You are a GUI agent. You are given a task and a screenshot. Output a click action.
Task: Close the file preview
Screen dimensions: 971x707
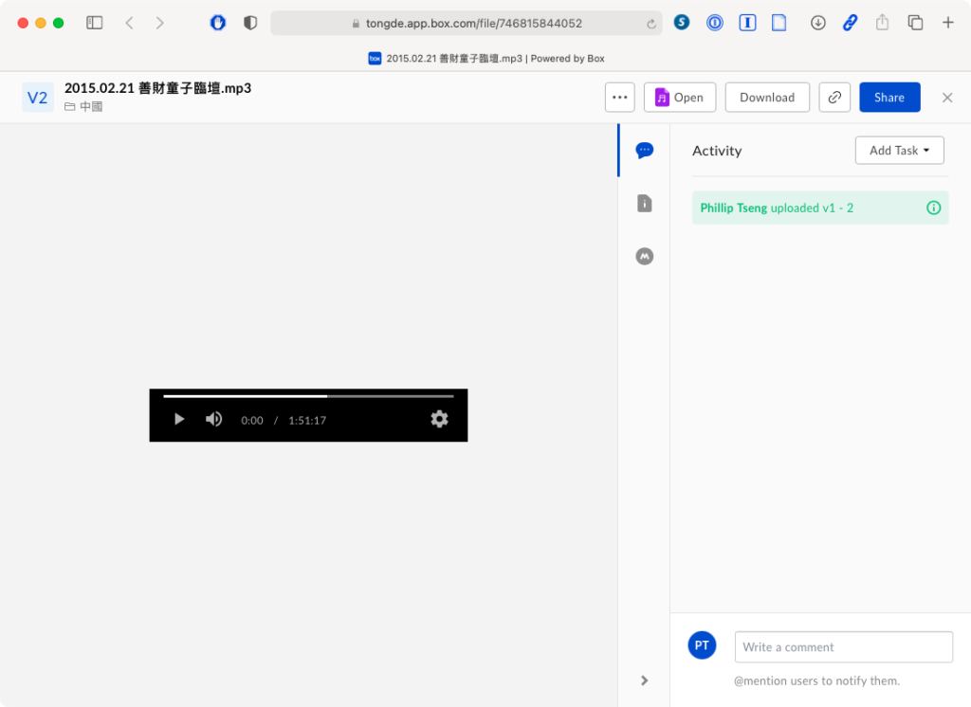pyautogui.click(x=947, y=98)
